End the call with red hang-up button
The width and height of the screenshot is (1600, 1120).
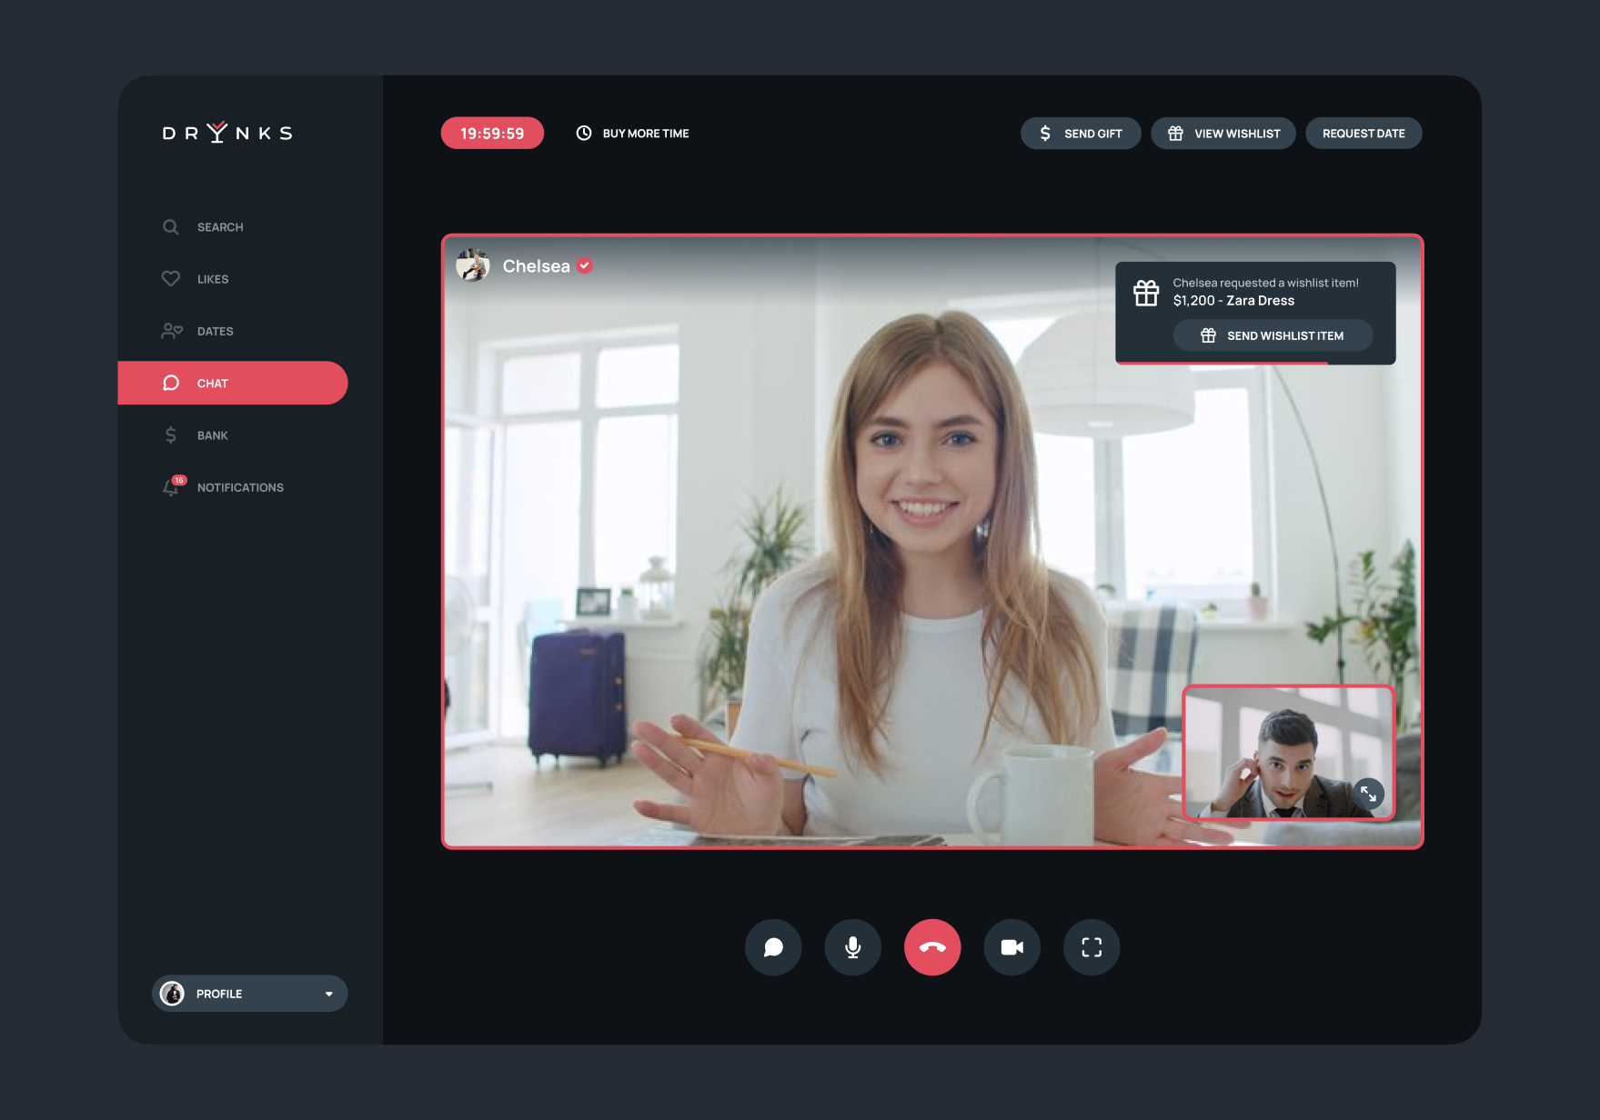pyautogui.click(x=932, y=947)
